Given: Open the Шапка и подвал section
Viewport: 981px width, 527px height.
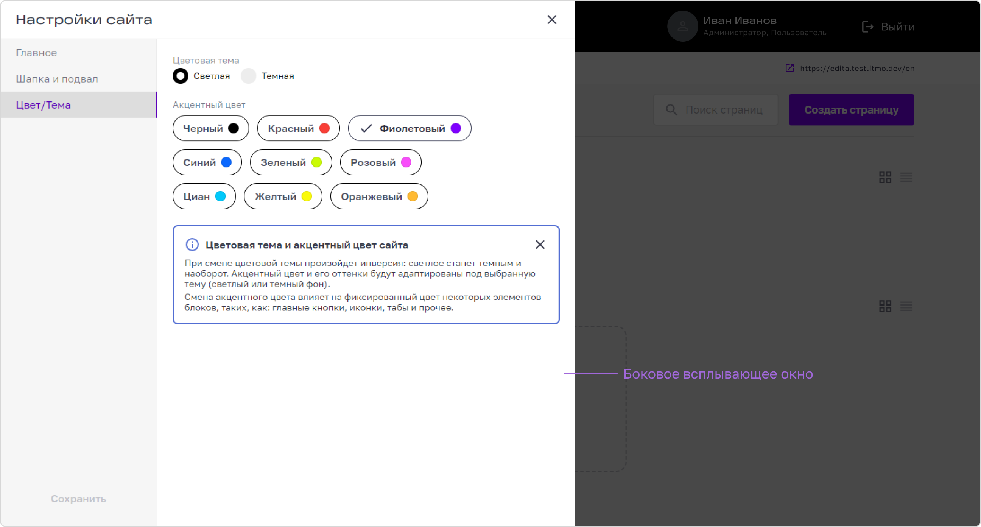Looking at the screenshot, I should (78, 79).
